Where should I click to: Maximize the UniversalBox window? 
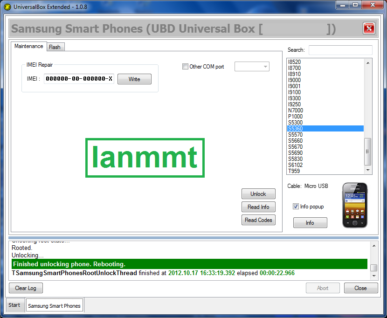pos(355,5)
